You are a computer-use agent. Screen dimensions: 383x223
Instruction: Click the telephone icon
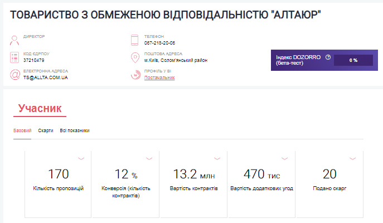coord(134,40)
